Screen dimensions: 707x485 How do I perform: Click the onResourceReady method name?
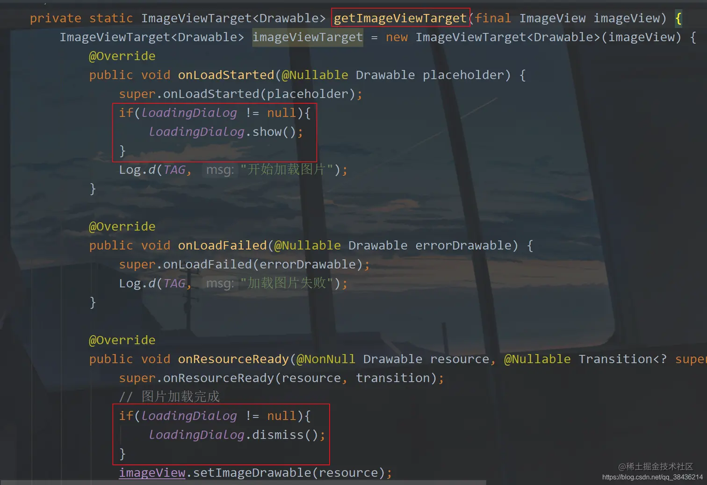[233, 359]
